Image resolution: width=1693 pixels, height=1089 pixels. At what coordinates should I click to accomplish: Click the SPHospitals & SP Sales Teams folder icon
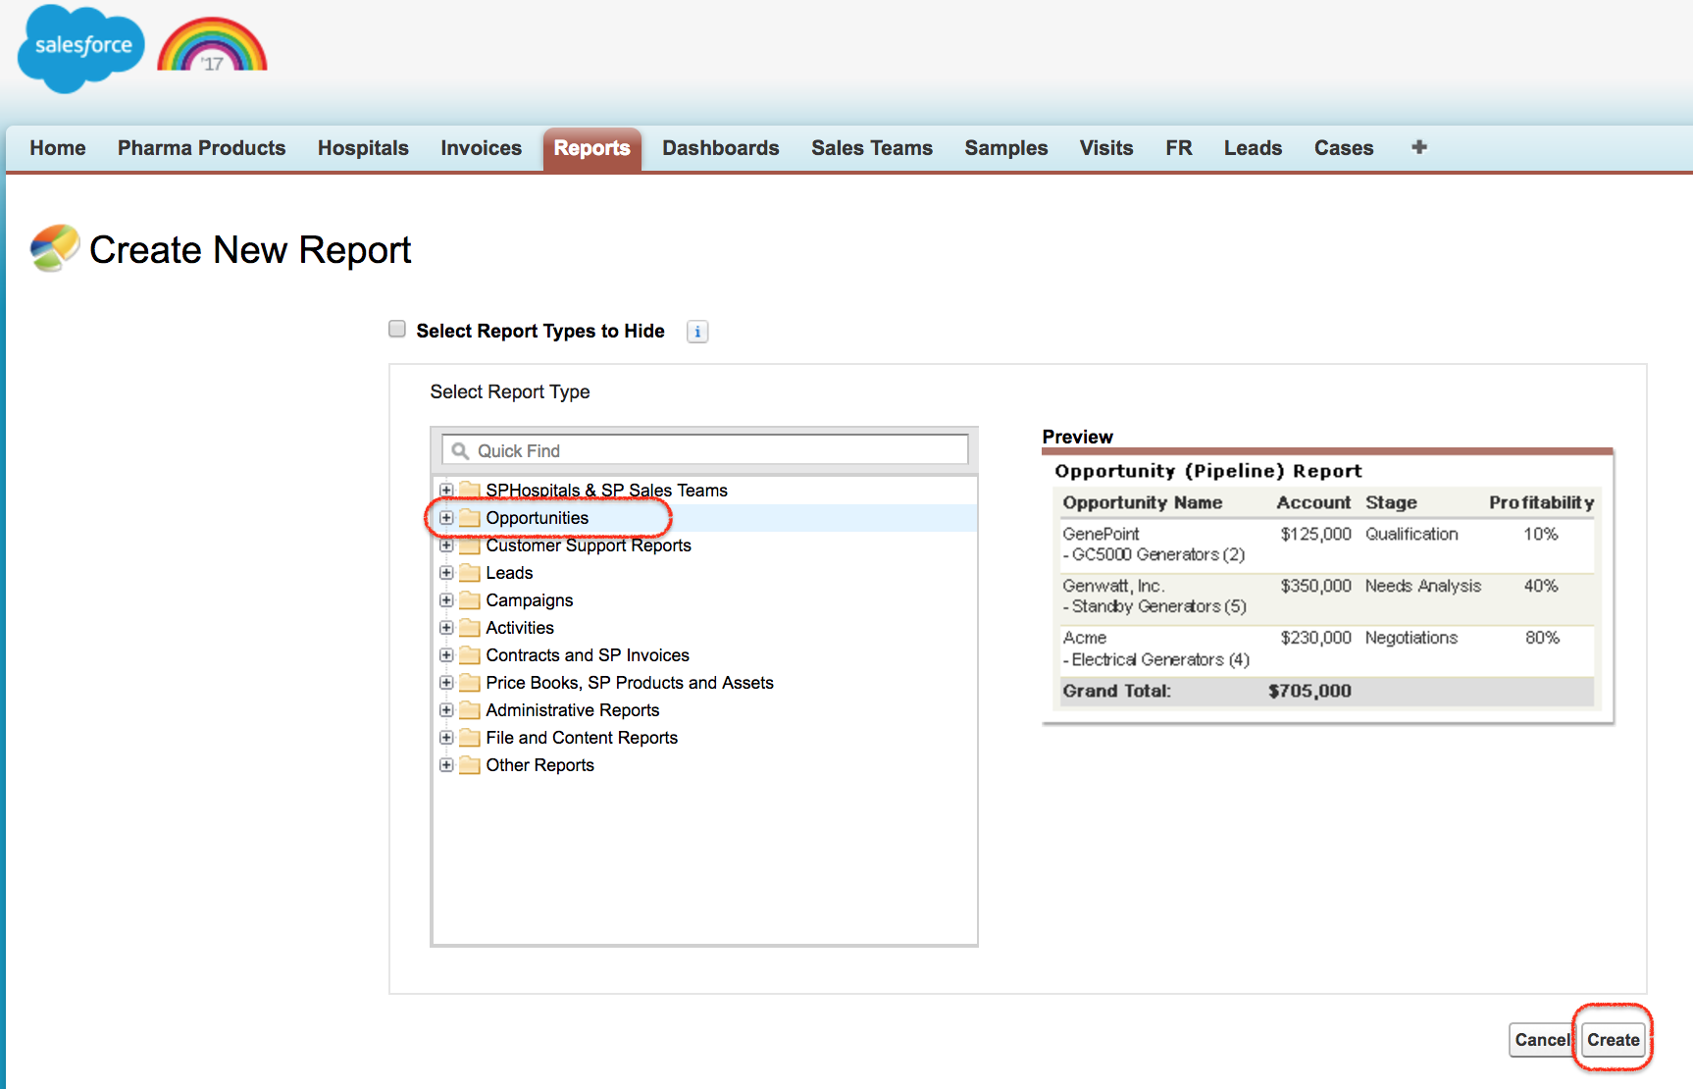470,490
